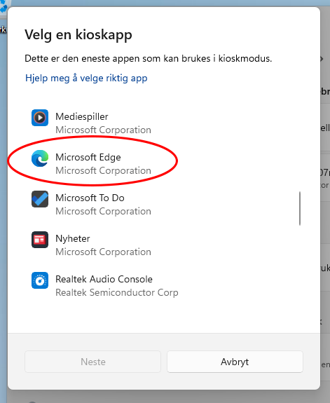
Task: Select the red Nyheter news icon
Action: (x=40, y=240)
